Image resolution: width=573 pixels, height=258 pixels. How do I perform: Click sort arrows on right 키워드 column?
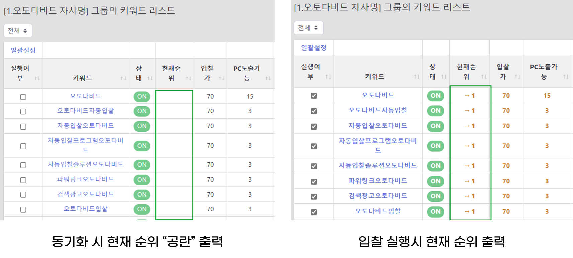click(x=417, y=77)
